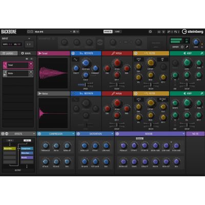Select yellow Distortion slot in FX chain

click(x=10, y=149)
